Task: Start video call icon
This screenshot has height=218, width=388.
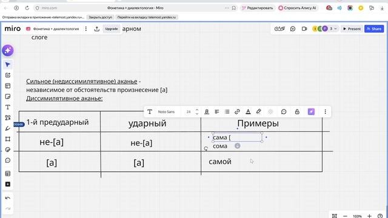Action: tap(304, 29)
